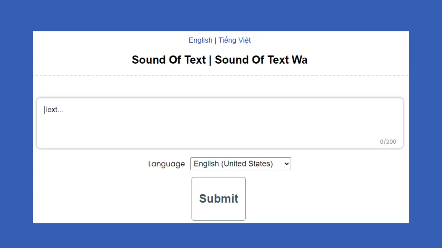The height and width of the screenshot is (248, 442).
Task: Click the dashed divider under the header
Action: 221,75
